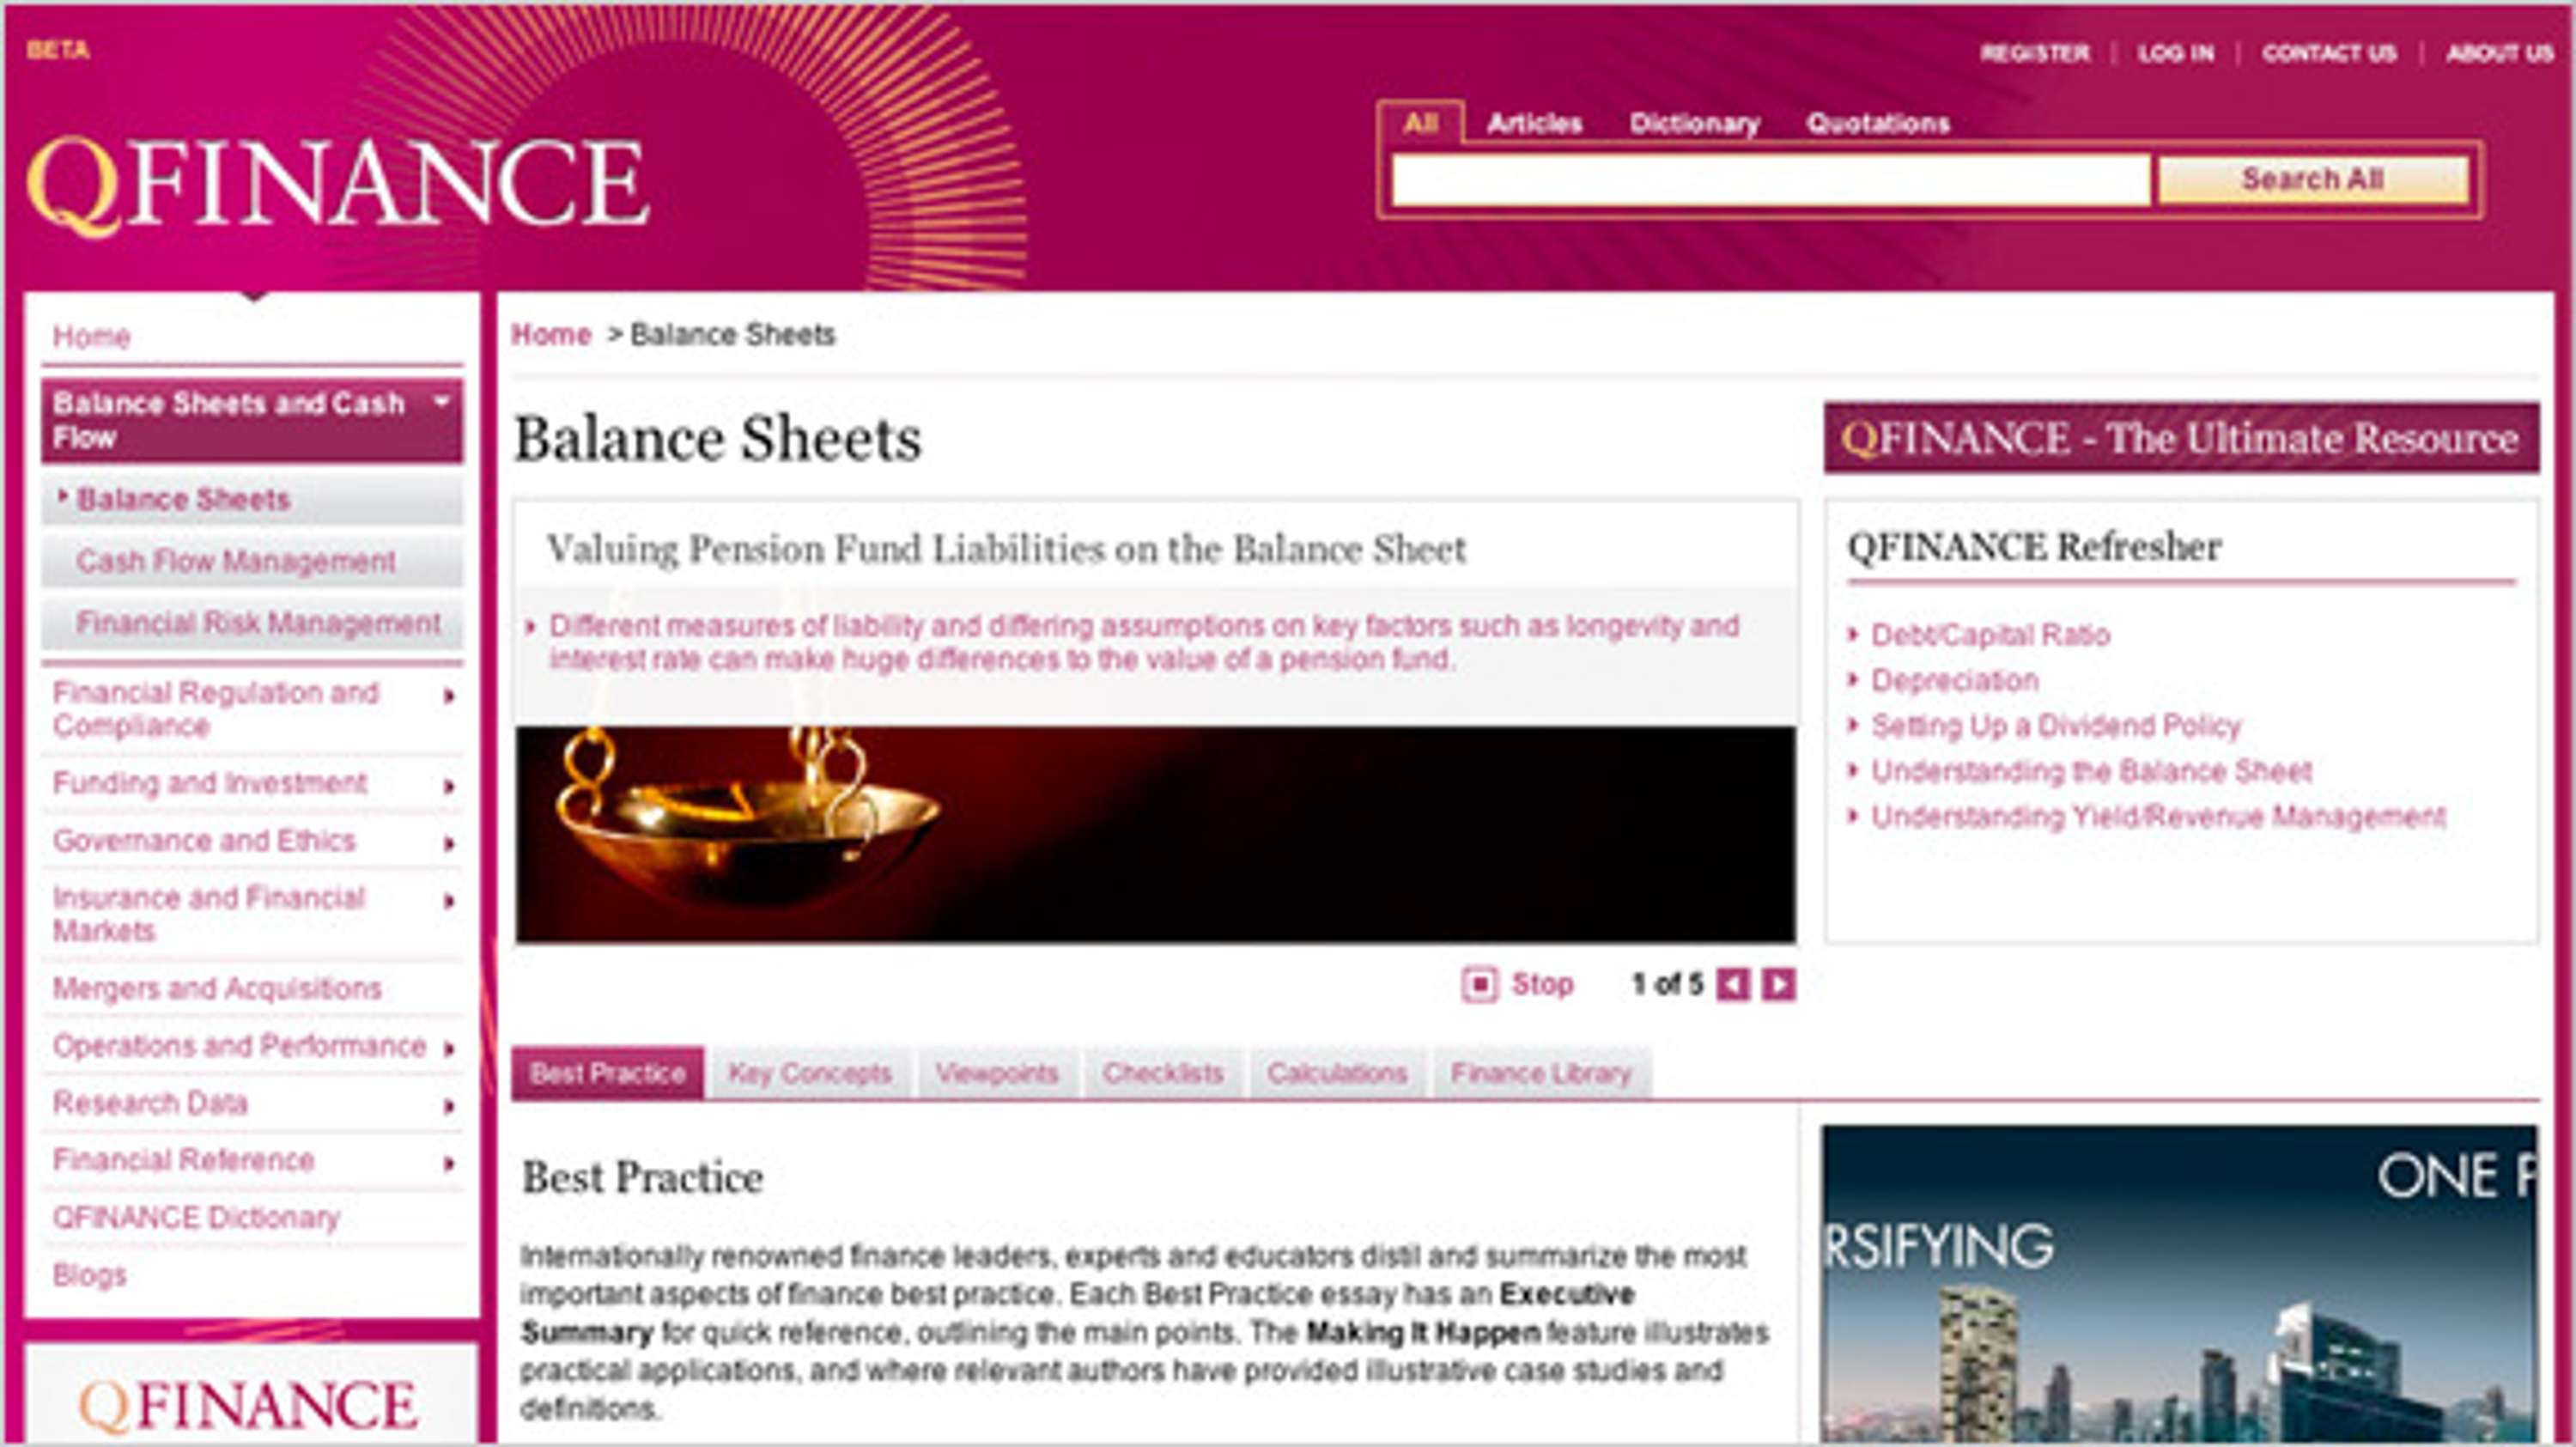Click the Stop slideshow text

click(1542, 984)
